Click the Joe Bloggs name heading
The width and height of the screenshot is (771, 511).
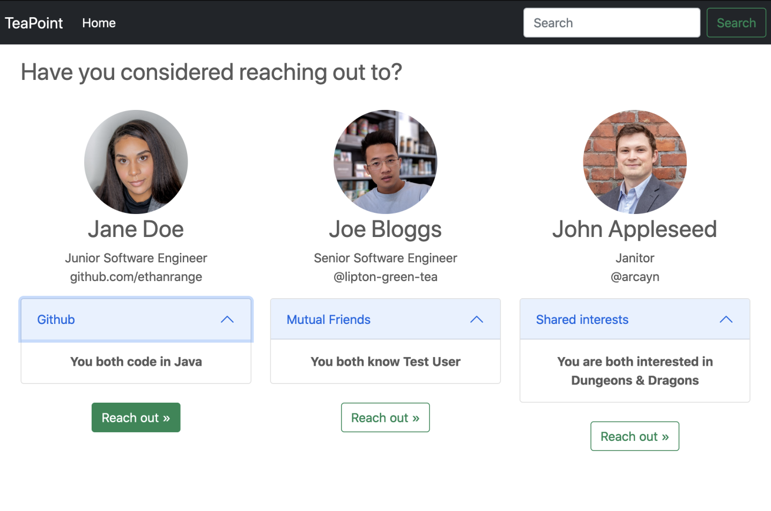pyautogui.click(x=385, y=229)
